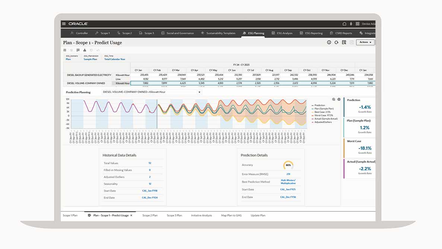Screen dimensions: 442x249
Task: Open the hamburger navigator menu
Action: pos(64,24)
